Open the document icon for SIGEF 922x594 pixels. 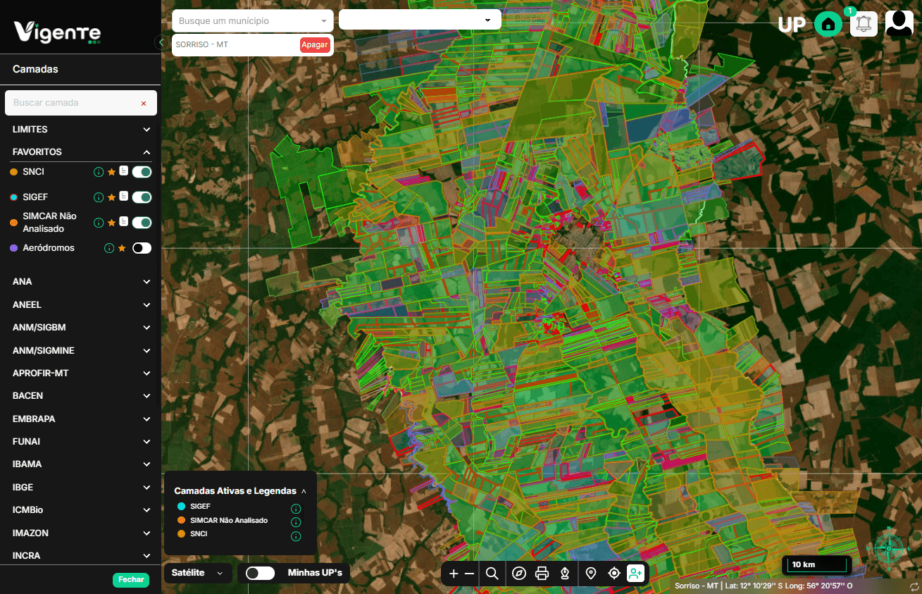click(x=123, y=197)
